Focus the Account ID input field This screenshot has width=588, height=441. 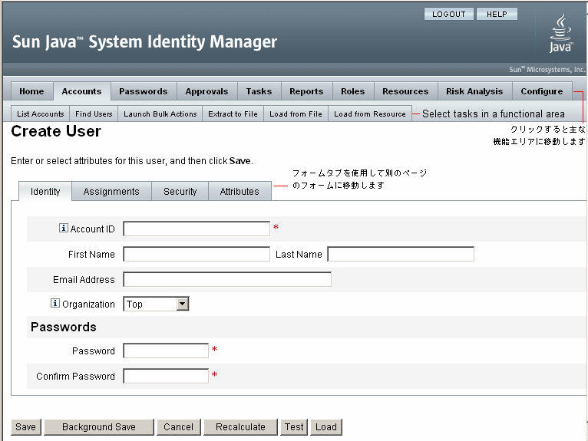[x=197, y=229]
